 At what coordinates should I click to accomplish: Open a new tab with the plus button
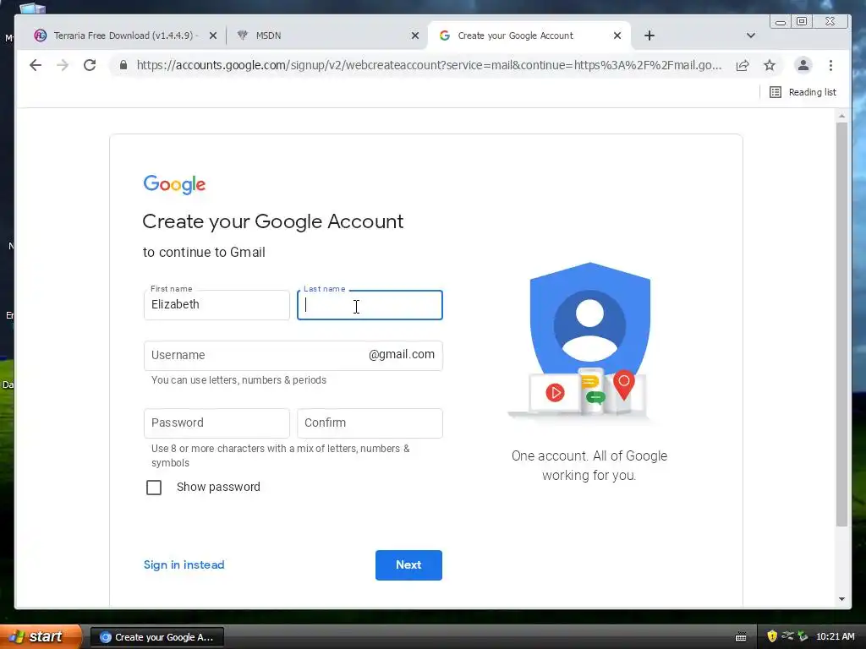(x=649, y=35)
